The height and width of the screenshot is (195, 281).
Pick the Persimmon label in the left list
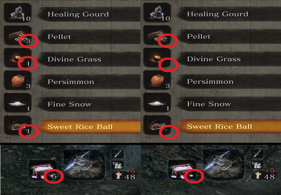click(x=71, y=82)
